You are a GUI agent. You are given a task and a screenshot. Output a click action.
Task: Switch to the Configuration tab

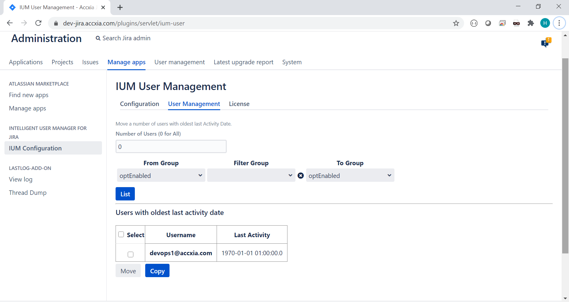pyautogui.click(x=139, y=104)
